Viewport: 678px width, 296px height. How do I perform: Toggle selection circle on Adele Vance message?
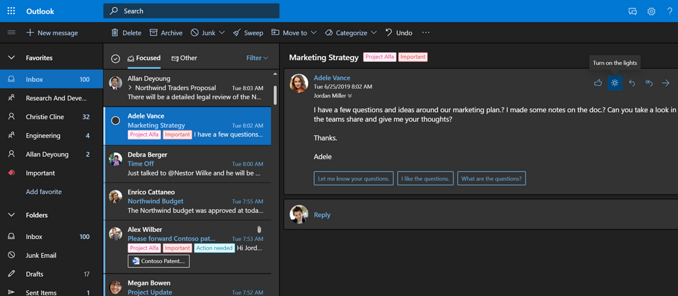[115, 121]
